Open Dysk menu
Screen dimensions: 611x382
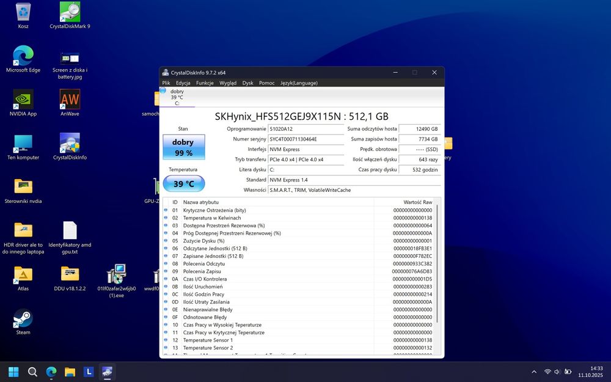click(x=247, y=83)
